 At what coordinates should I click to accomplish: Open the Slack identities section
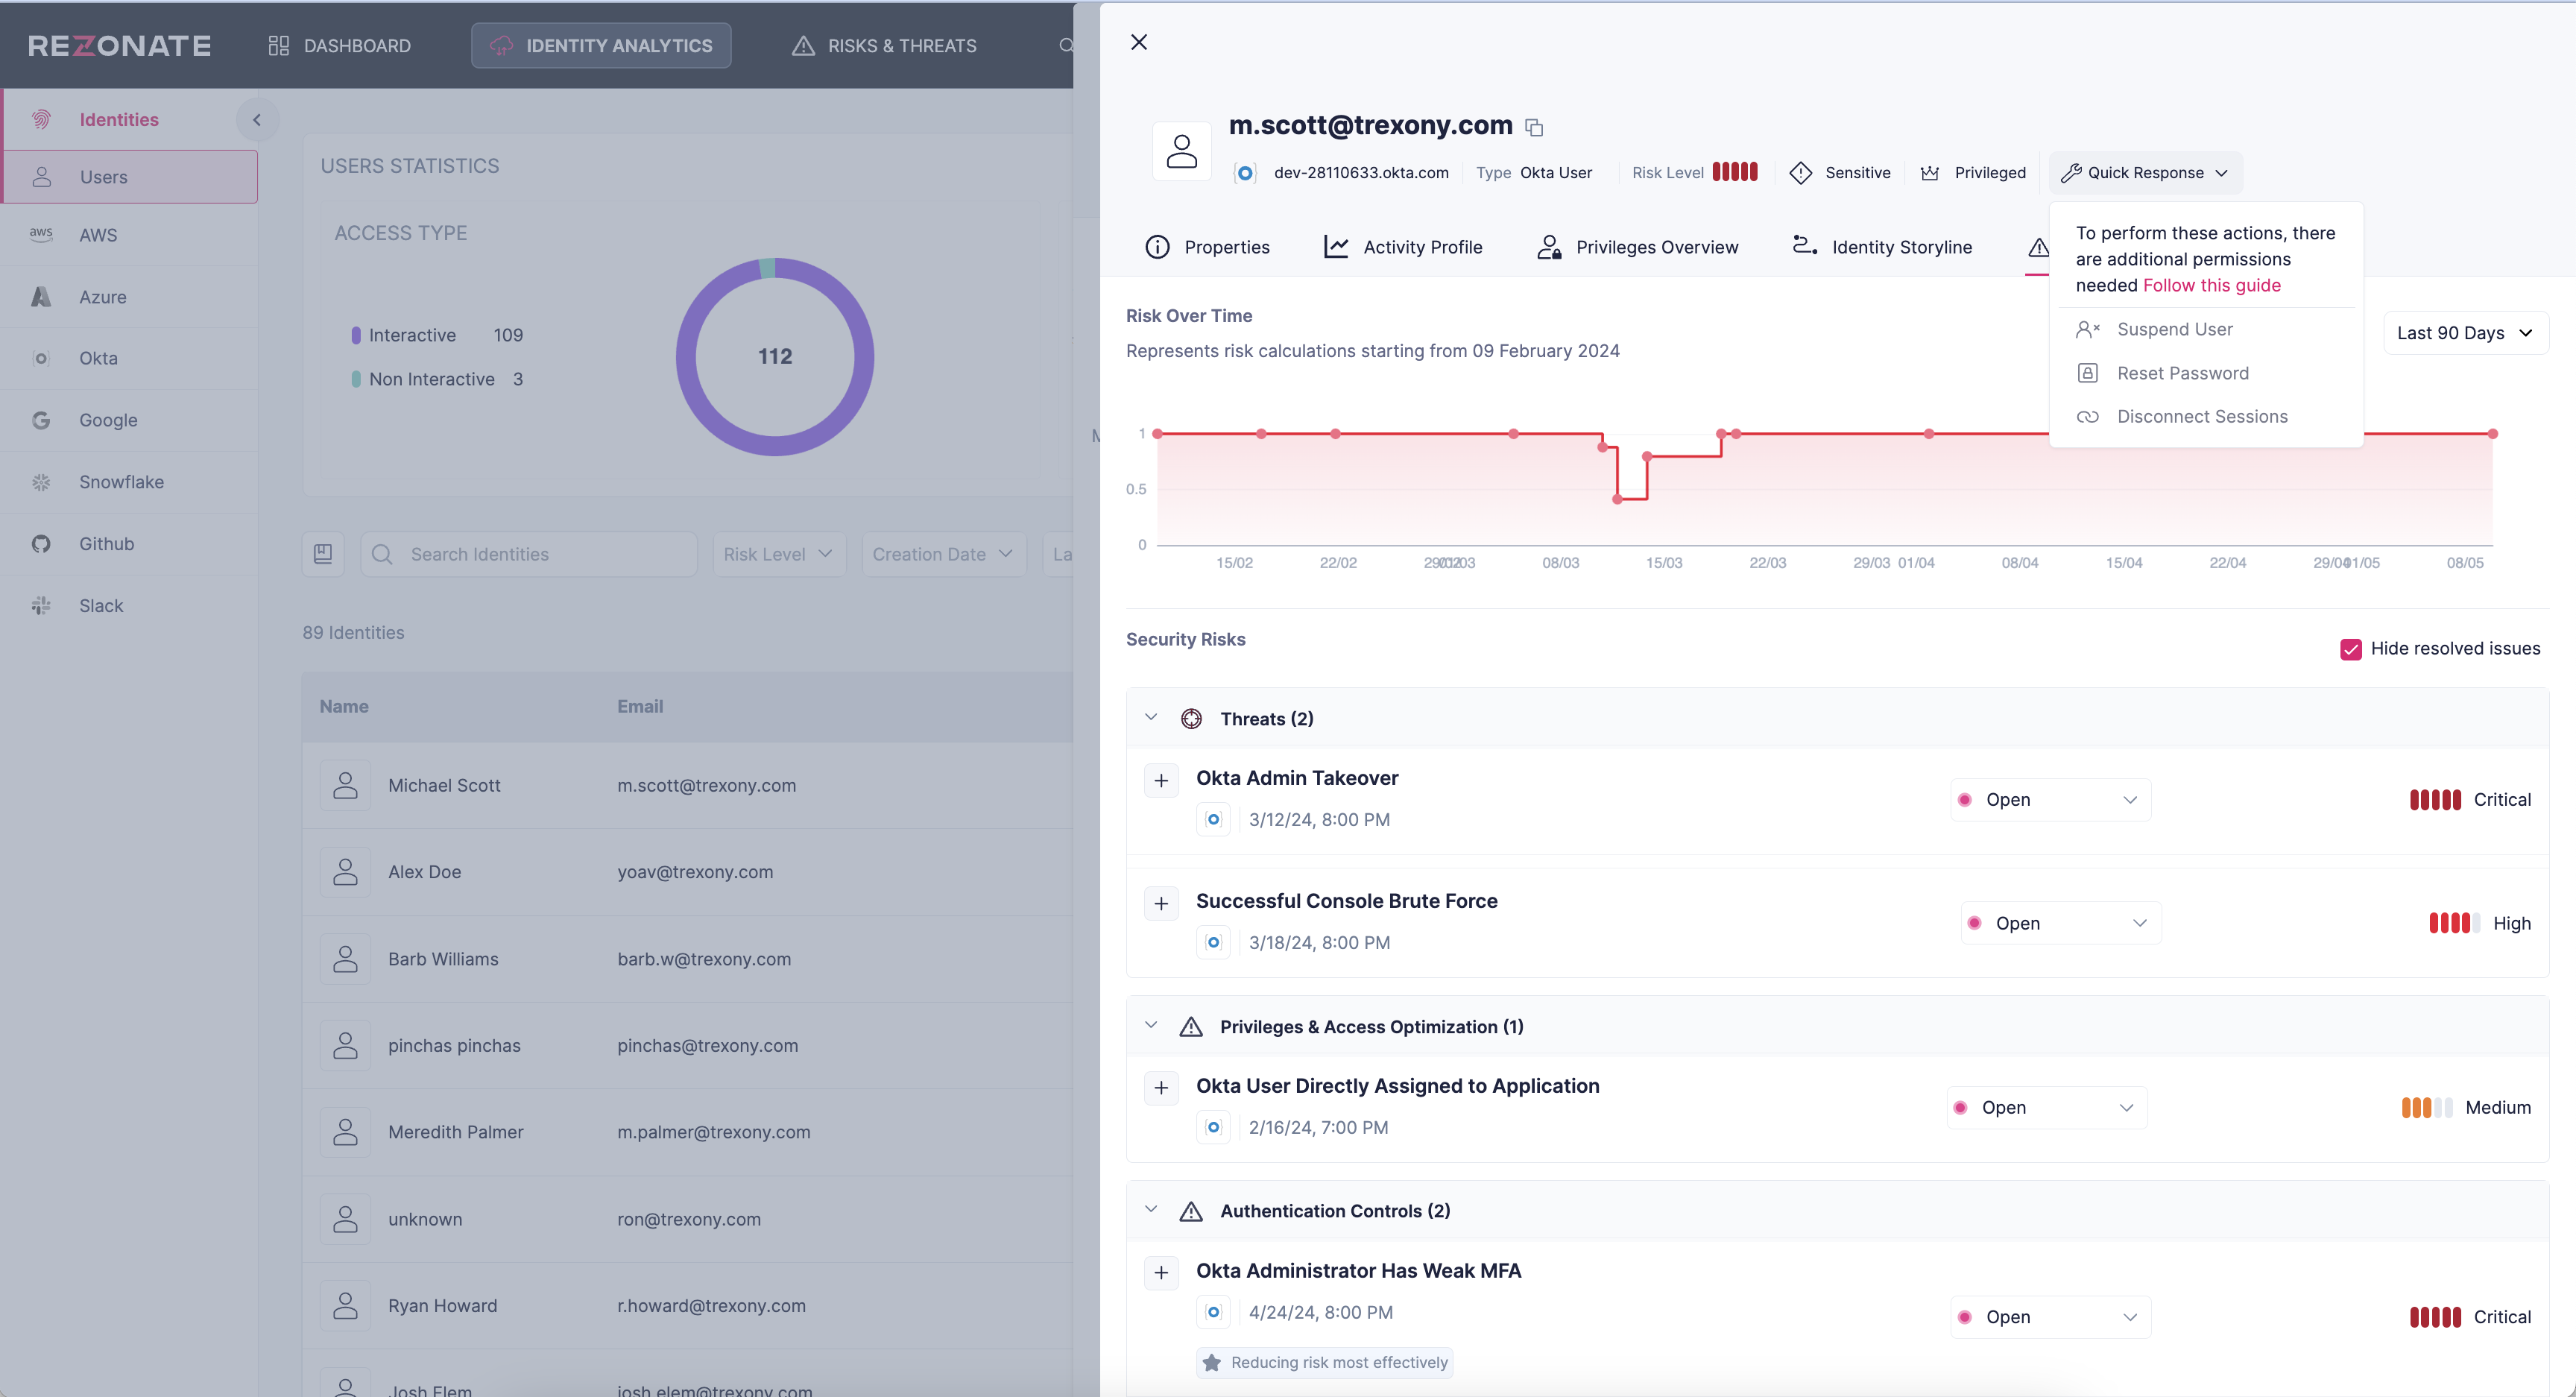coord(100,605)
